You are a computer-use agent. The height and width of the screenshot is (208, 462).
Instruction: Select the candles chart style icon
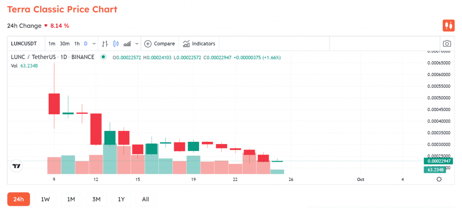pyautogui.click(x=116, y=44)
